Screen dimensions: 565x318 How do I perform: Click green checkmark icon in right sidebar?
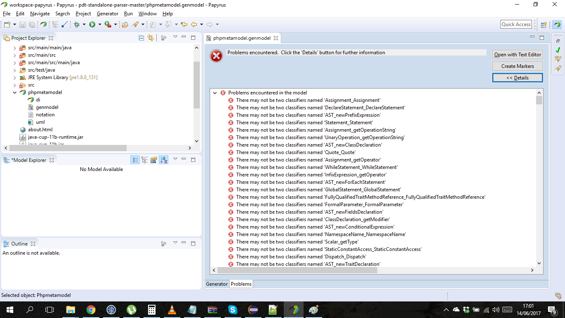click(x=558, y=50)
